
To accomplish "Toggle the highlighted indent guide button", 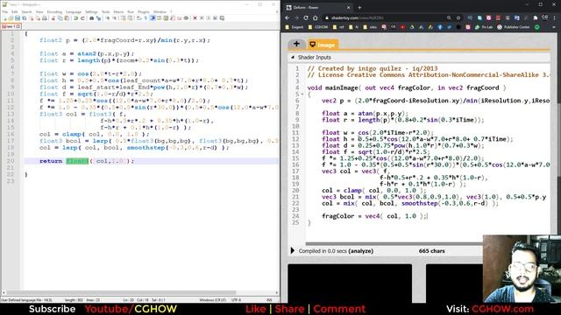I will (x=153, y=17).
